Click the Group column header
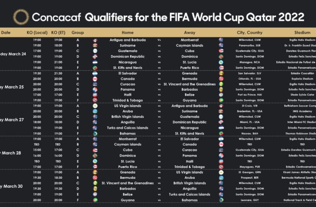The width and height of the screenshot is (316, 207). coord(78,32)
